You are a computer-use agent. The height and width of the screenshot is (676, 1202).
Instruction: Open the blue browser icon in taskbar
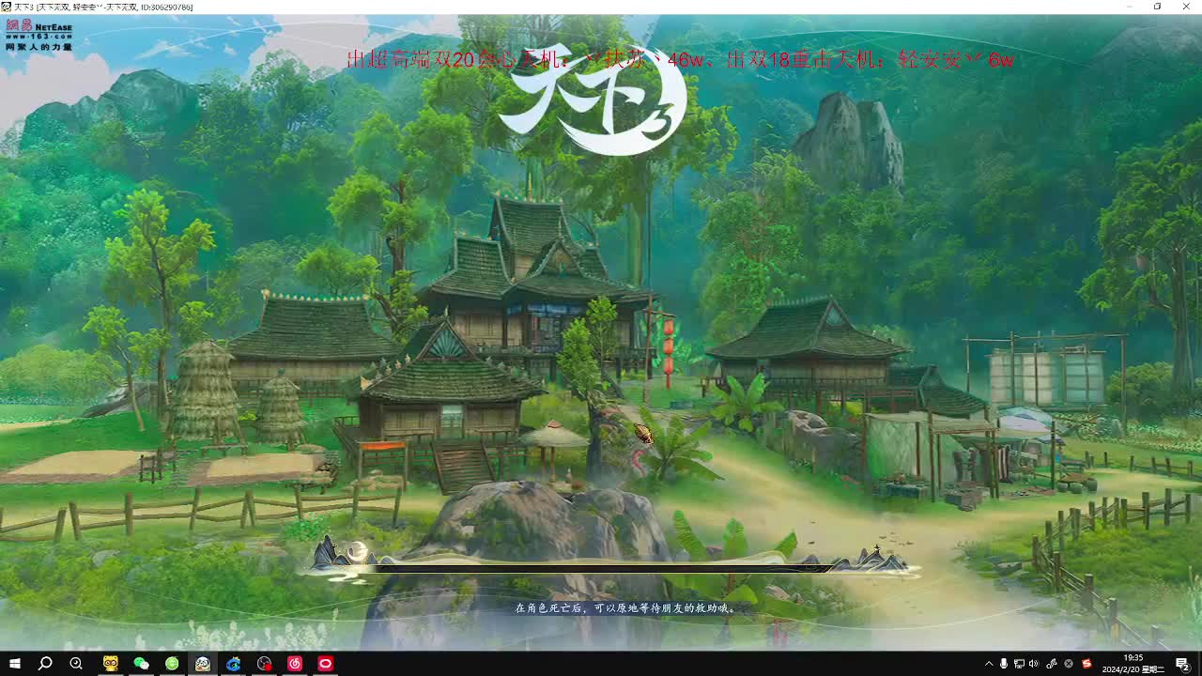tap(234, 664)
